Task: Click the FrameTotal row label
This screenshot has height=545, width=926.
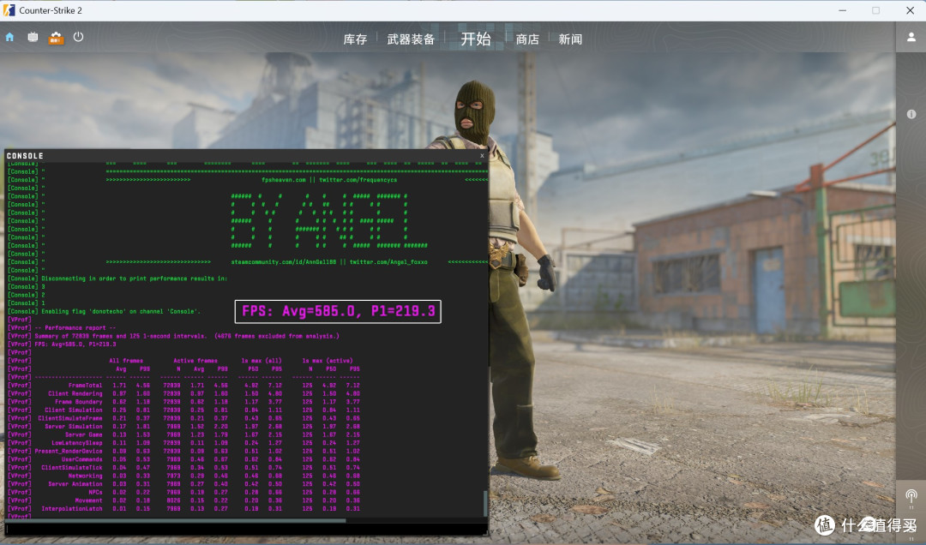Action: tap(85, 386)
